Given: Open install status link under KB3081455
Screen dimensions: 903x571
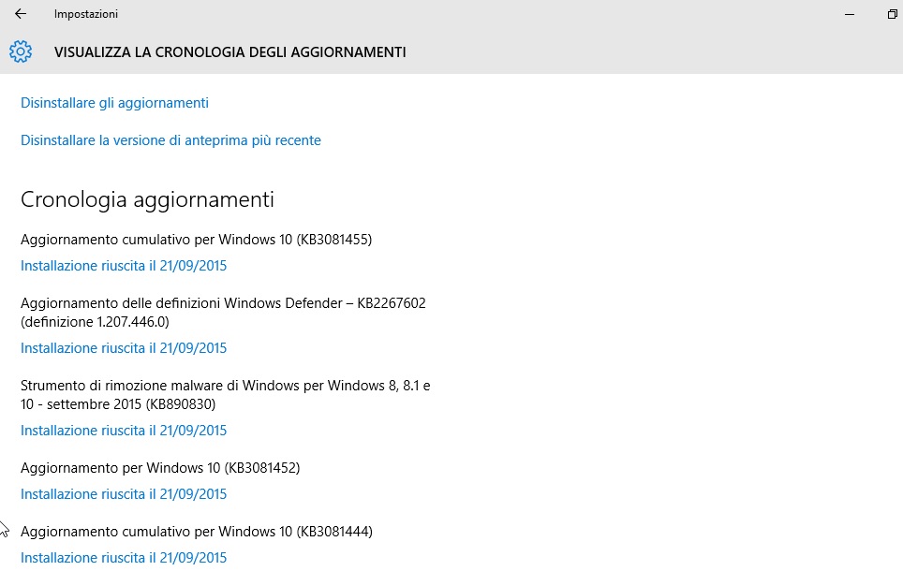Looking at the screenshot, I should 124,266.
